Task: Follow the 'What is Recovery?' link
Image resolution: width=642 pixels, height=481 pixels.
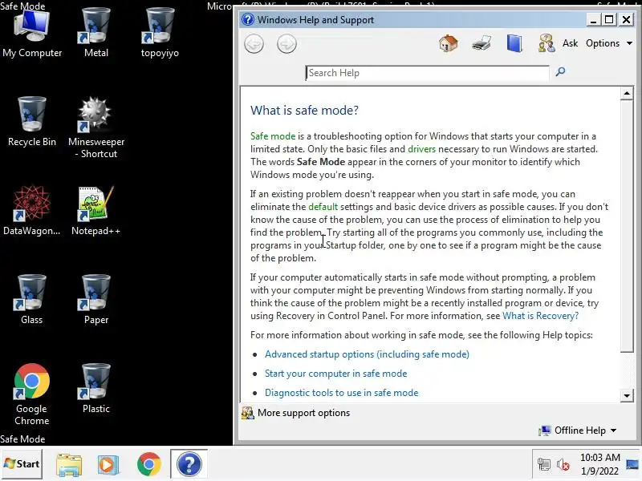Action: (540, 316)
